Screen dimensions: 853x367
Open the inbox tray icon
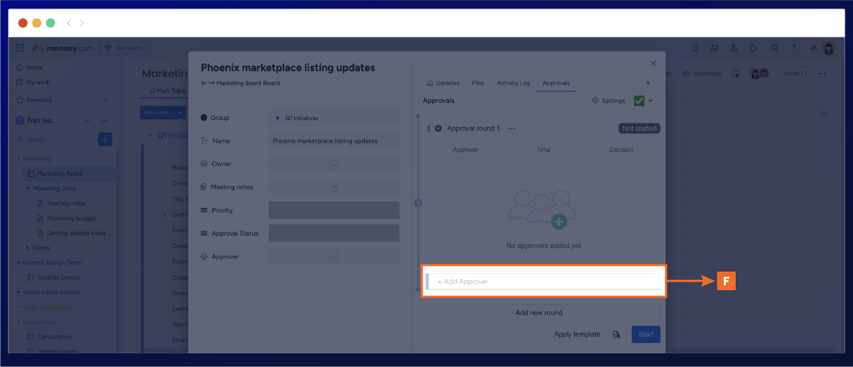714,48
